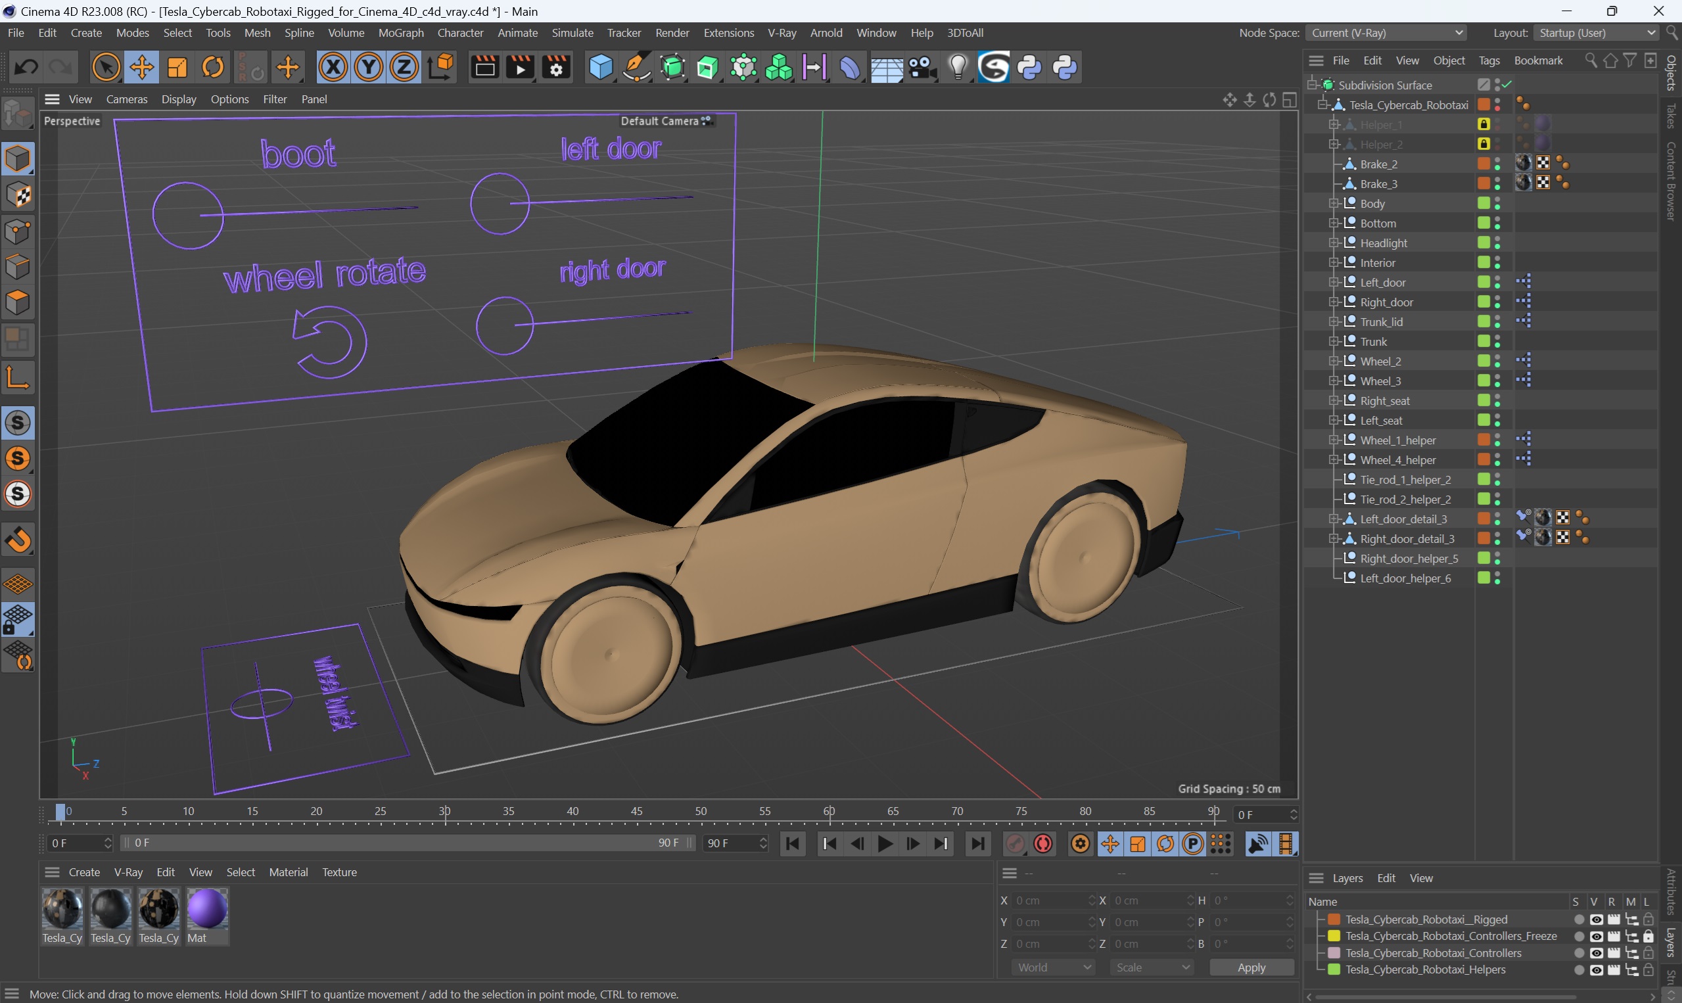Add Subdivision Surface generator icon
Screen dimensions: 1682x1003
(x=672, y=68)
